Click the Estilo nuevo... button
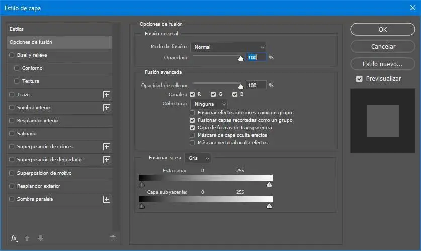The height and width of the screenshot is (251, 421). point(383,64)
